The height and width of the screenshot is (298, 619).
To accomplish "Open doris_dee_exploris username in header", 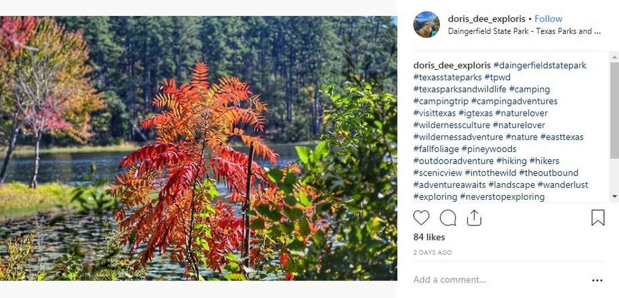I will point(487,19).
